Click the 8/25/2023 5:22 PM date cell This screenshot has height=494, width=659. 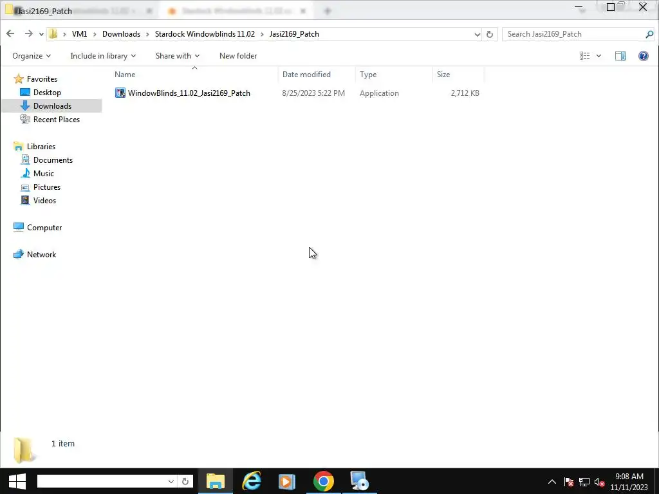(313, 93)
